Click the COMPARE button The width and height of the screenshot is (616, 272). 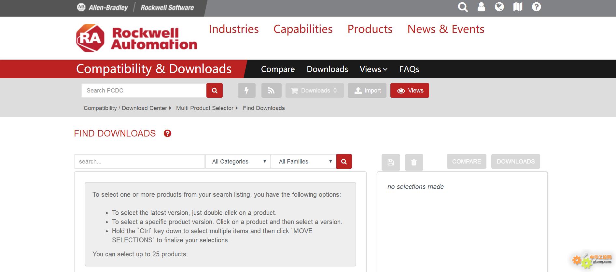click(467, 162)
